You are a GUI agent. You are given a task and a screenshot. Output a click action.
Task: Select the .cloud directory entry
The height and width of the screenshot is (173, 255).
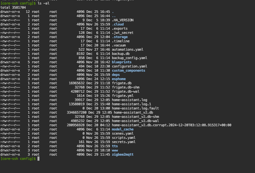coord(118,24)
